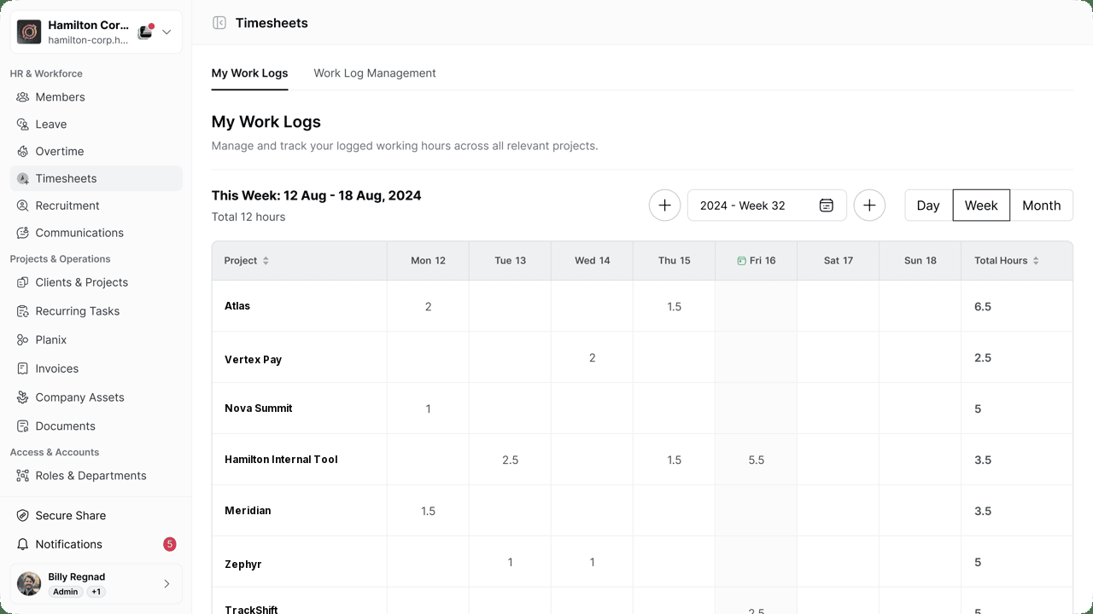Click the +1 roles badge
The image size is (1093, 614).
[96, 592]
